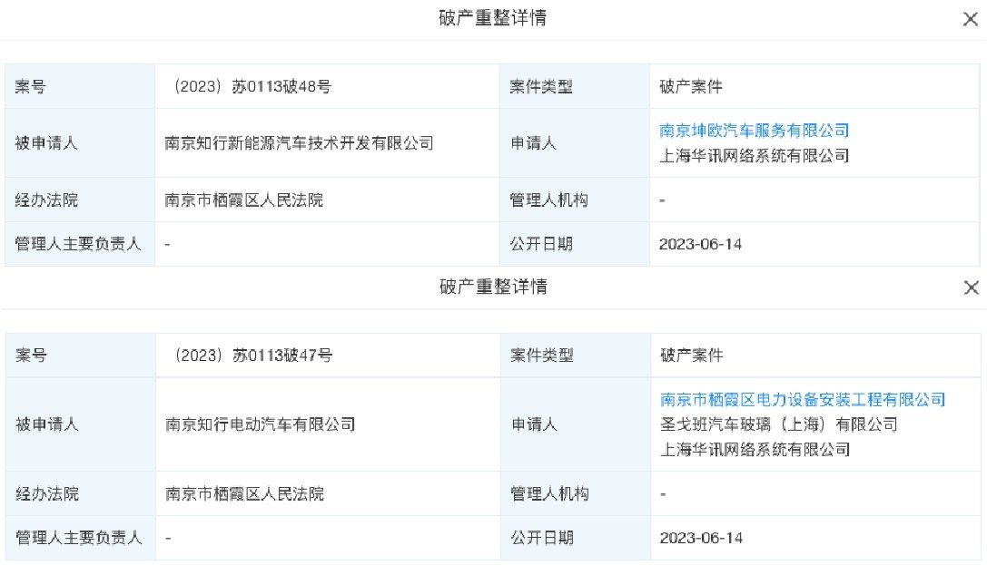Click 管理人主要负责人 label in 破48号 table
This screenshot has width=987, height=565.
coord(78,244)
